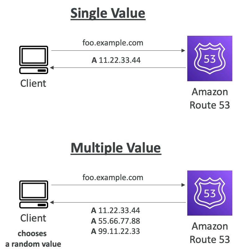
Task: Click foo.example.com in the Multiple Value diagram
Action: click(x=113, y=178)
